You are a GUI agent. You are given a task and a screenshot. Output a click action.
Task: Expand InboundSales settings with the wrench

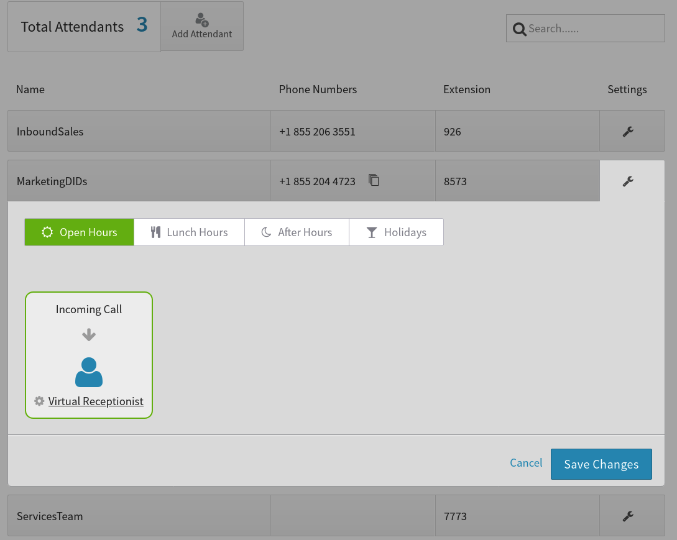629,131
